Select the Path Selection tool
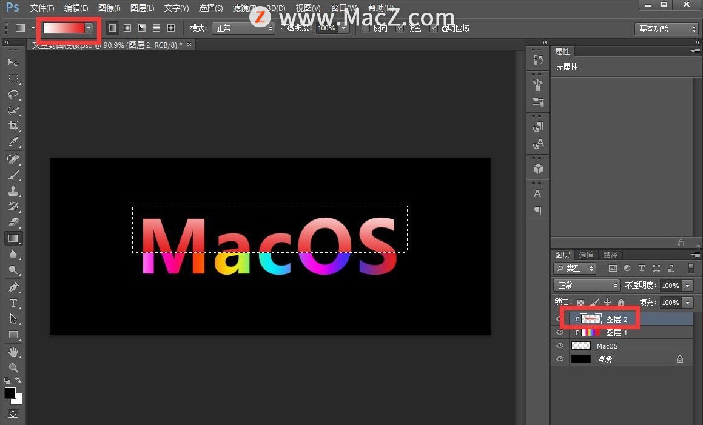Viewport: 703px width, 425px height. (13, 319)
